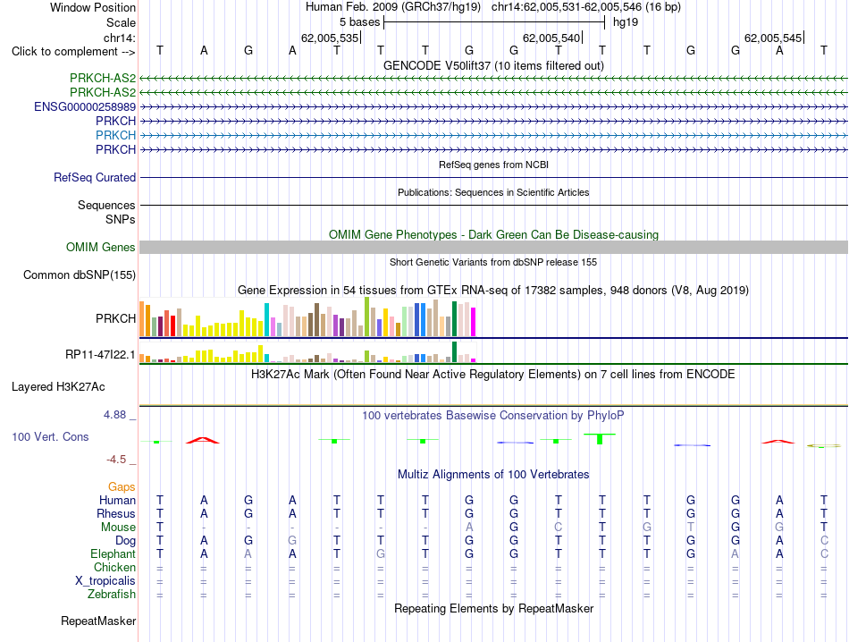Click the Common dbSNP(155) label
The image size is (849, 642).
coord(80,275)
